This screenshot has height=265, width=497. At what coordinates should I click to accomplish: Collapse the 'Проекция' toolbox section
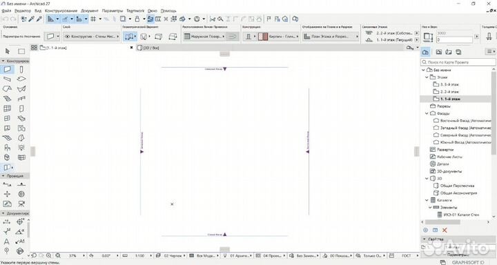click(3, 176)
